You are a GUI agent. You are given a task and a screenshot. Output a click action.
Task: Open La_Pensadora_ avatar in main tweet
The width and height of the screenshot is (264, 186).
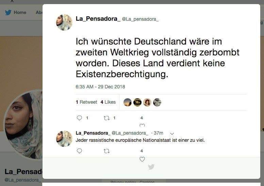coord(64,22)
